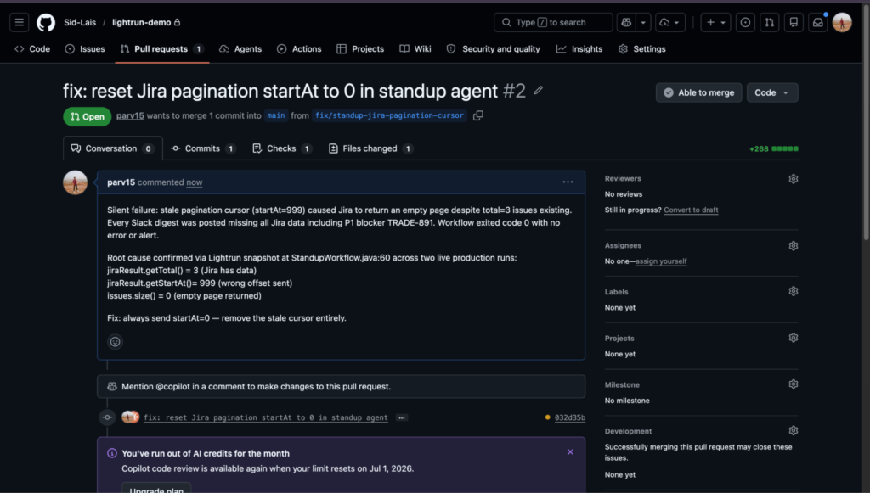Click the +268 diffstat indicator

click(773, 148)
